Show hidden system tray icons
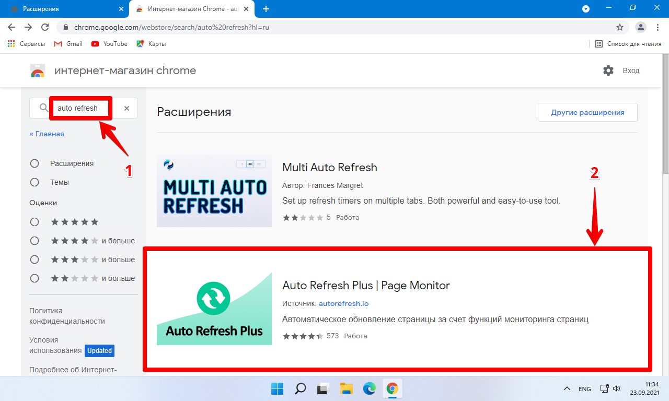This screenshot has height=401, width=669. pyautogui.click(x=567, y=389)
